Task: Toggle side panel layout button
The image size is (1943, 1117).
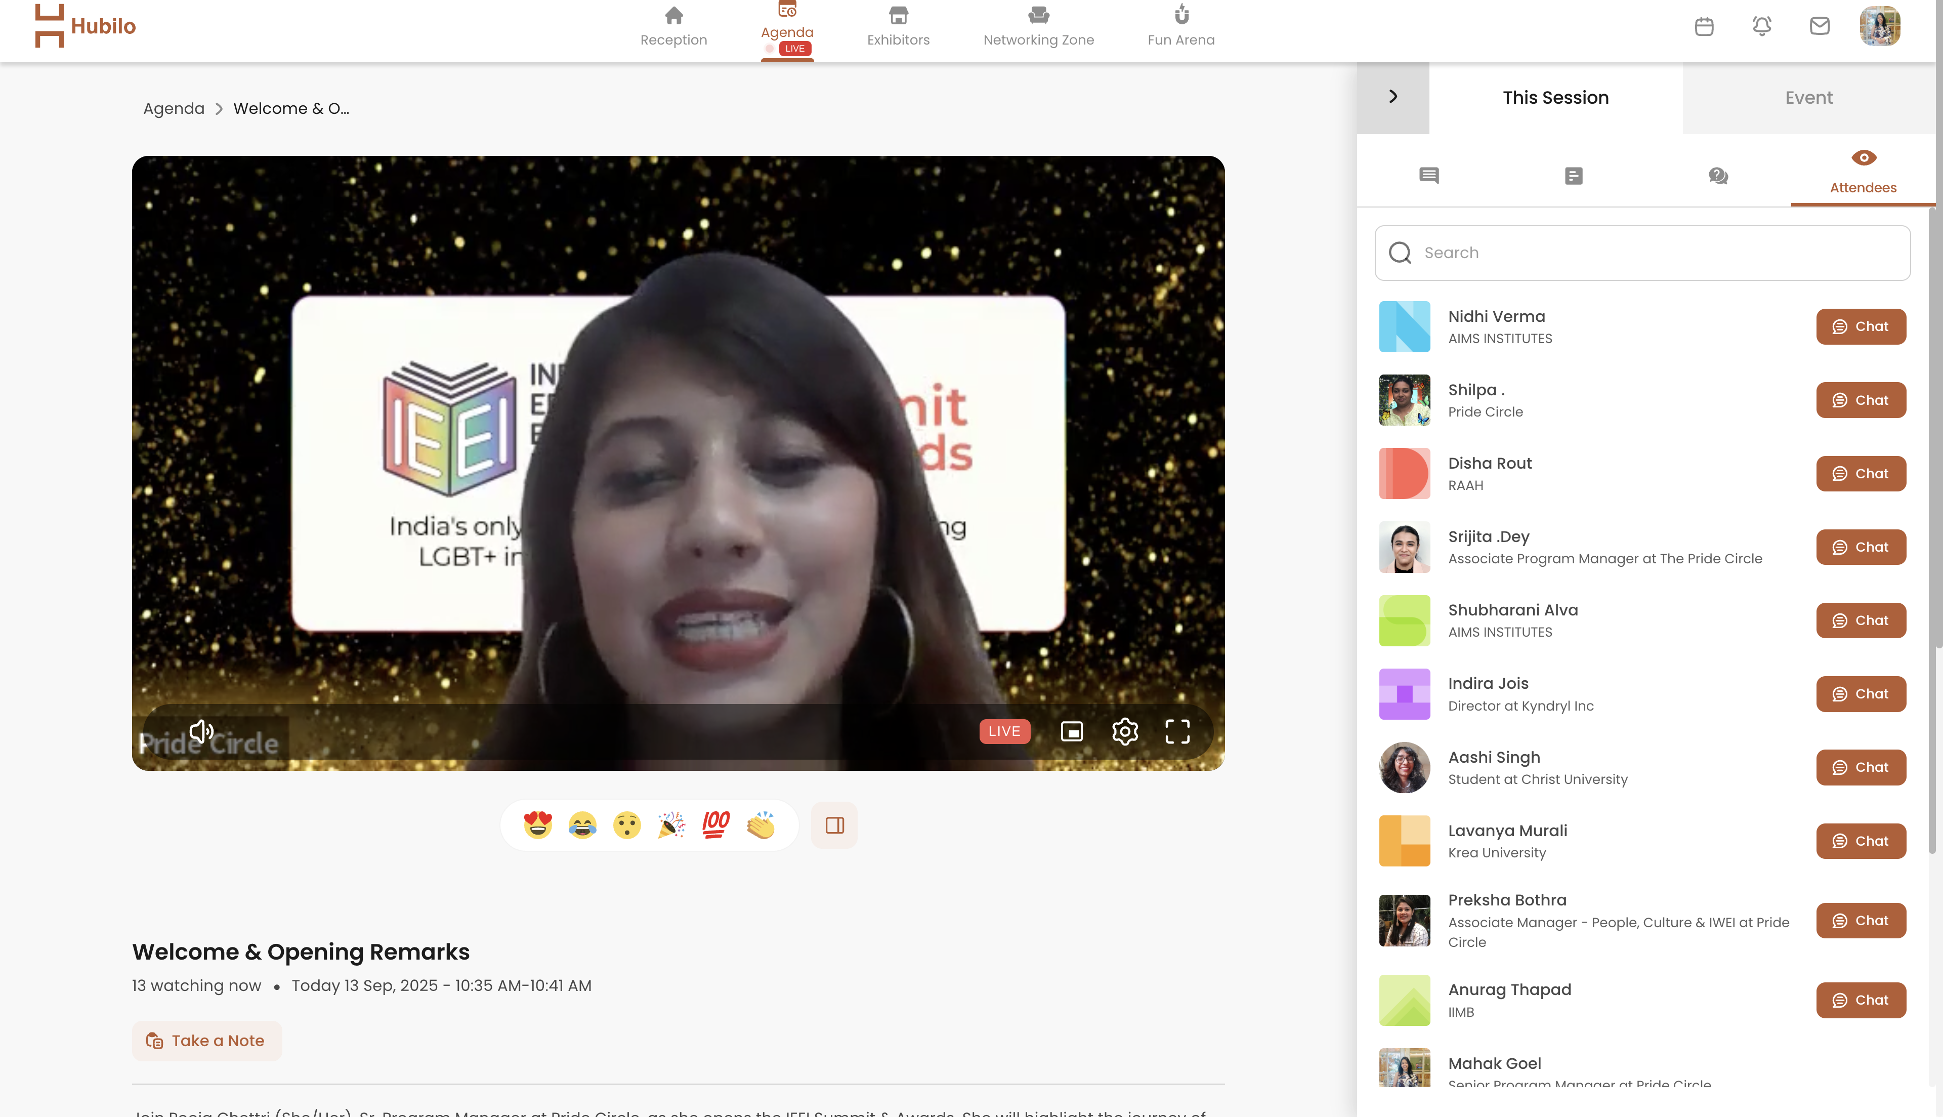Action: coord(834,825)
